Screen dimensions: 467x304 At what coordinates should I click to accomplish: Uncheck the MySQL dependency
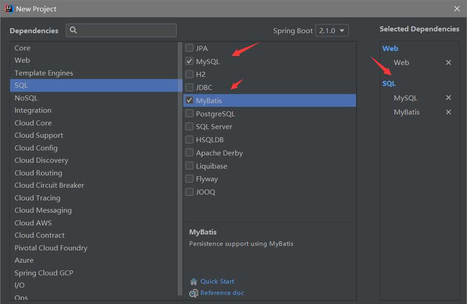(190, 61)
